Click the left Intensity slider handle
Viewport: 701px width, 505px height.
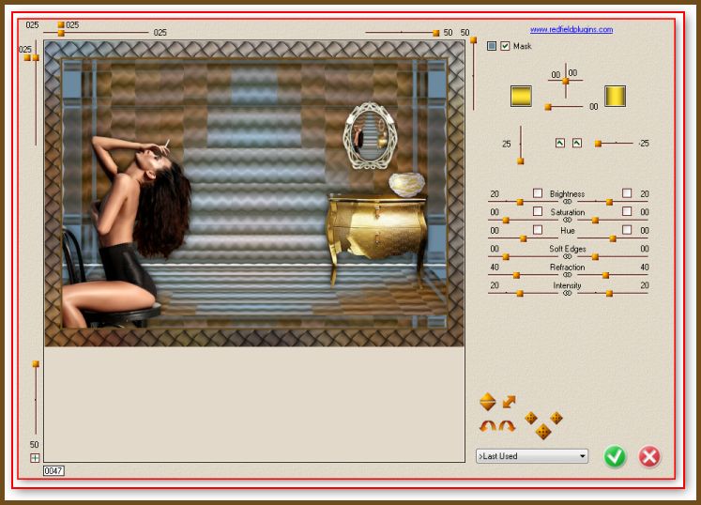coord(520,294)
